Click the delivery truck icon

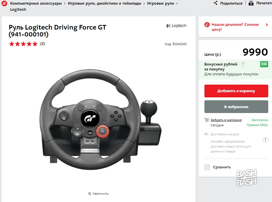[x=206, y=134]
